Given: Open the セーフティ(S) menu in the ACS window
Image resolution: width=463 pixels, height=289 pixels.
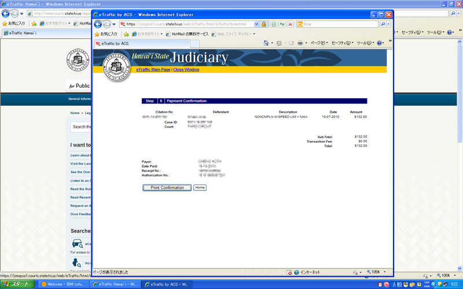Looking at the screenshot, I should [x=342, y=43].
